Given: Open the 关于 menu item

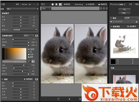Looking at the screenshot, I should click(x=131, y=4).
